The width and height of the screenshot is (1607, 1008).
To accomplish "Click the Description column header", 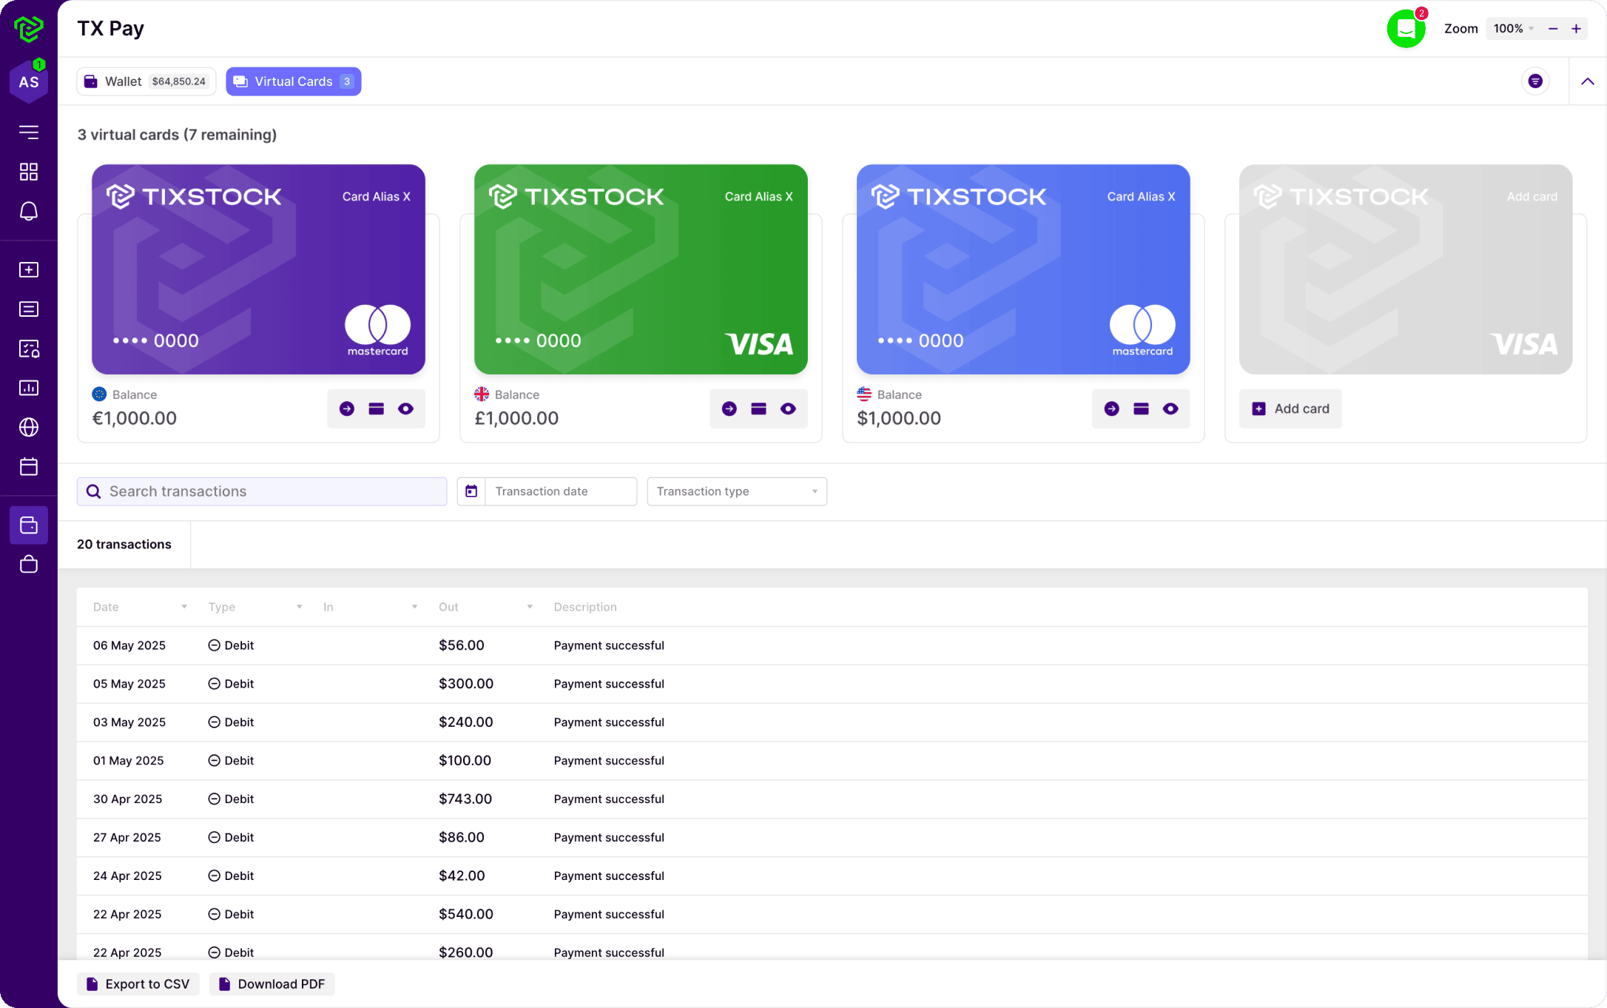I will pos(585,607).
